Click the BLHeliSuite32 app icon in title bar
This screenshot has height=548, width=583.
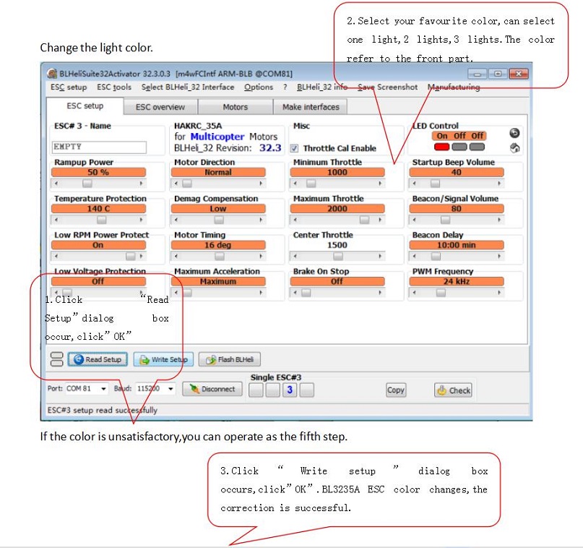tap(52, 74)
